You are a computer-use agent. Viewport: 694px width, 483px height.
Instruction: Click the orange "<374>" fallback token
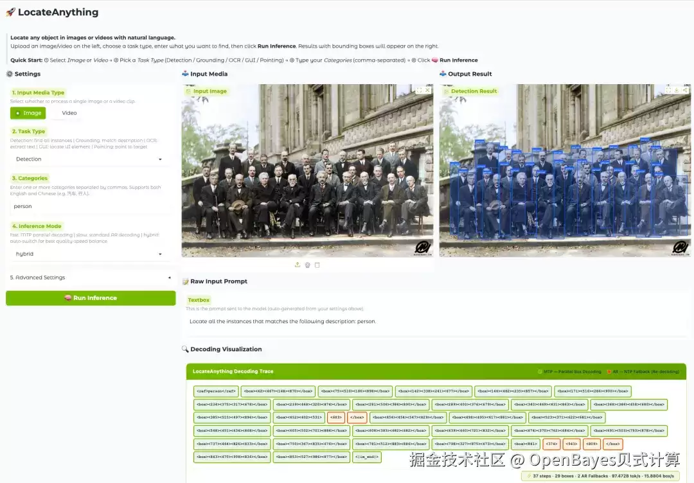551,444
